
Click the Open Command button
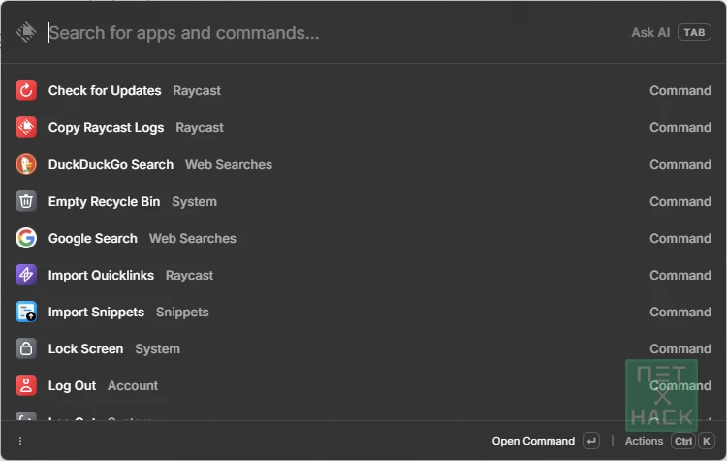(x=533, y=441)
